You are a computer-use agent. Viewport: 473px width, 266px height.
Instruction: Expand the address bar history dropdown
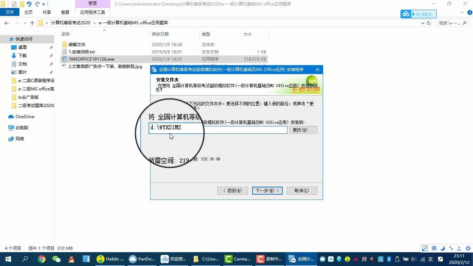pyautogui.click(x=422, y=23)
